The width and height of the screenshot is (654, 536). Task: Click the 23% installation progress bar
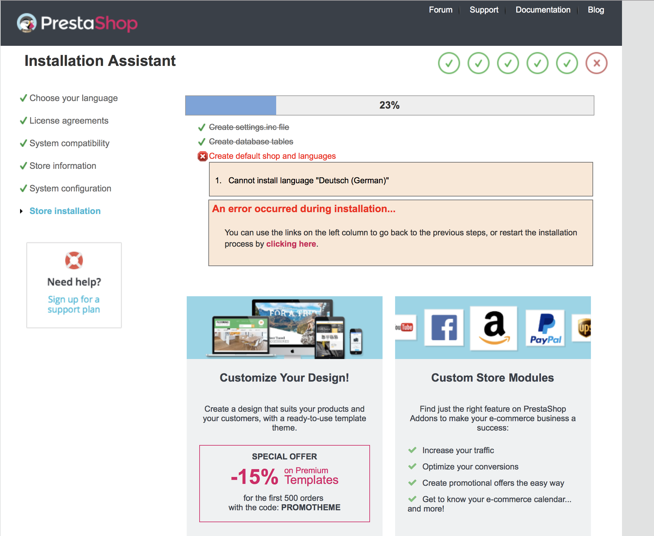coord(389,105)
